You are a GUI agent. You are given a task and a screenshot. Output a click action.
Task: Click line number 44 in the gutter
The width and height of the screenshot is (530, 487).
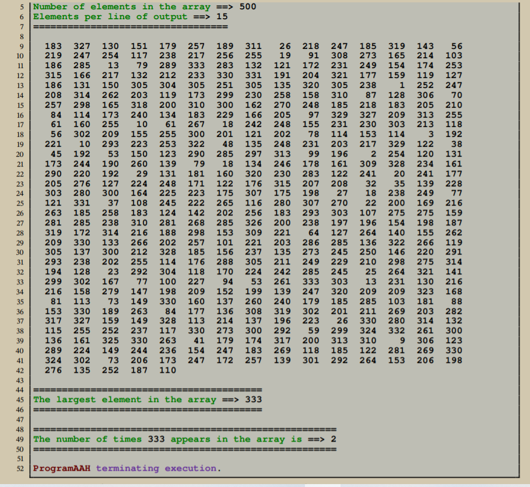point(20,390)
